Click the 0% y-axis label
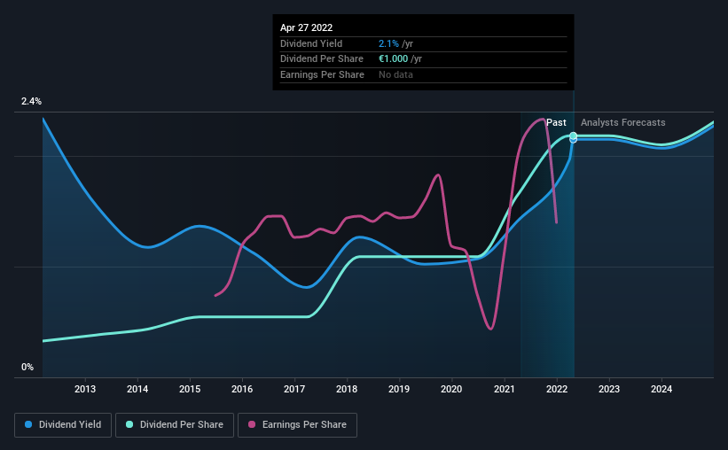 (x=27, y=367)
